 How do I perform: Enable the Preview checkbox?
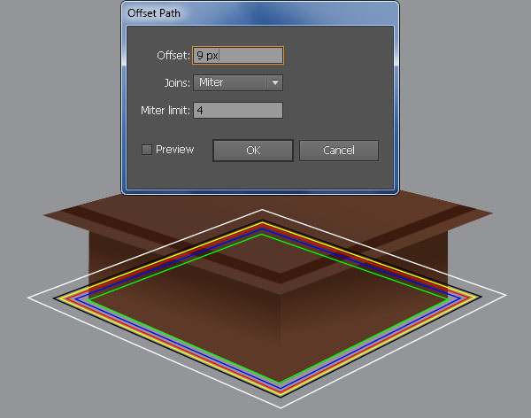[x=147, y=150]
